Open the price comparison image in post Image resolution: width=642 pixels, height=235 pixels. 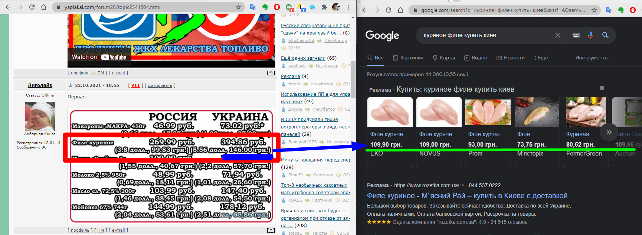171,166
